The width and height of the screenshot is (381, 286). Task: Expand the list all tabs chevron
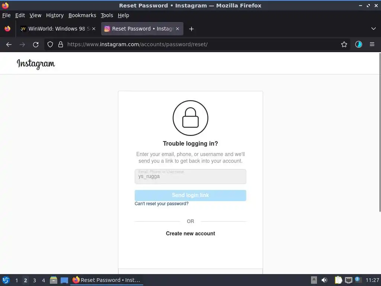[x=374, y=29]
